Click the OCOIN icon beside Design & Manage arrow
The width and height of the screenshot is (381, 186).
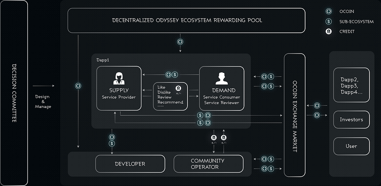pyautogui.click(x=78, y=86)
